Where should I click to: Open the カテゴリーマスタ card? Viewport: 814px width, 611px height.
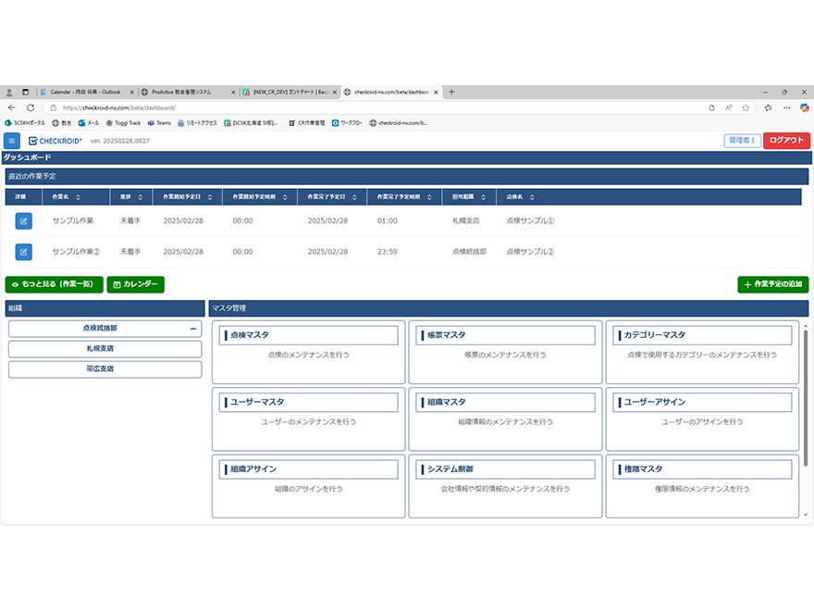coord(702,352)
